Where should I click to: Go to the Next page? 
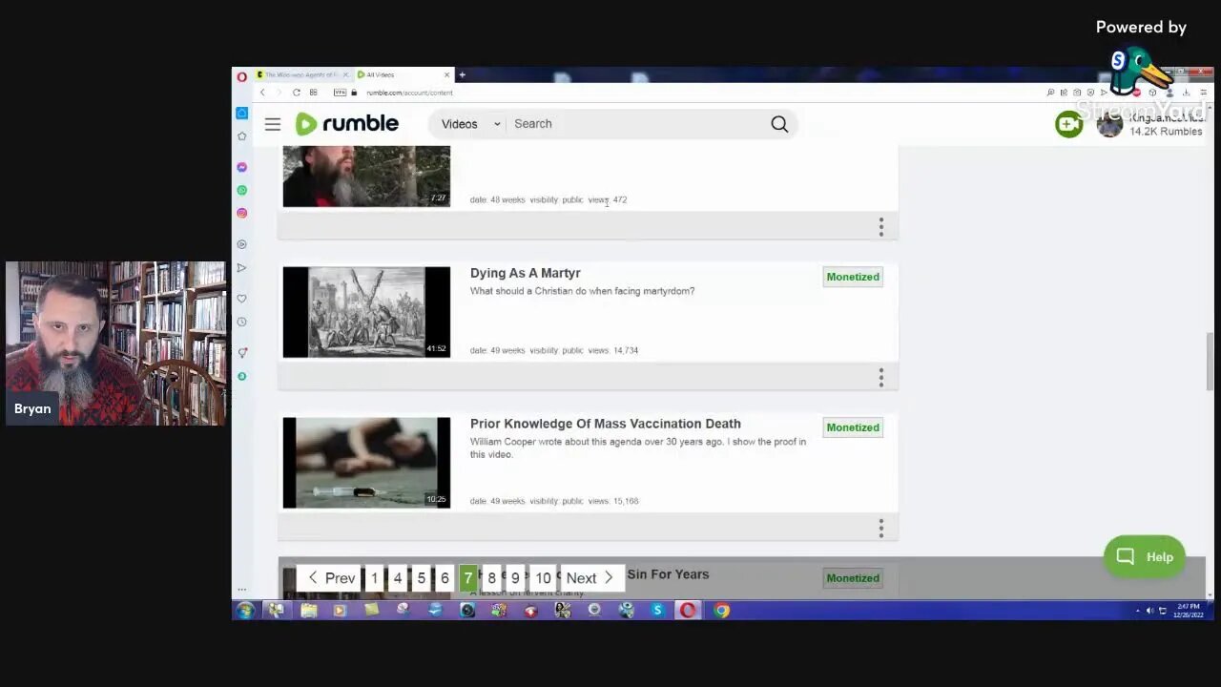pos(591,578)
